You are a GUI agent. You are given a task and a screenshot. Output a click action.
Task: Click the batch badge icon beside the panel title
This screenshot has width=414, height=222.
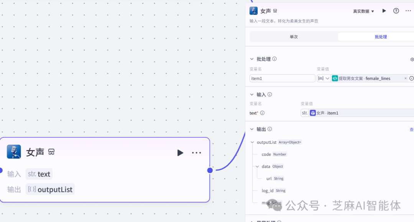click(275, 11)
